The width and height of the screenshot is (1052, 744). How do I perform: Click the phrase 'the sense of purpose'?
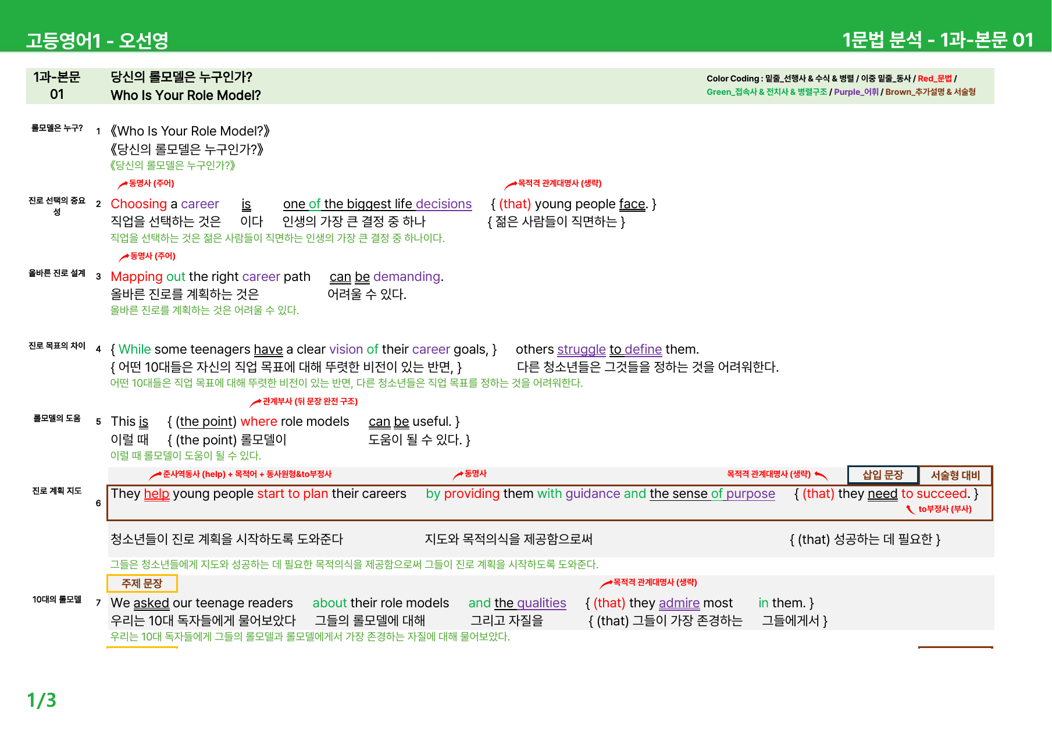pyautogui.click(x=712, y=494)
